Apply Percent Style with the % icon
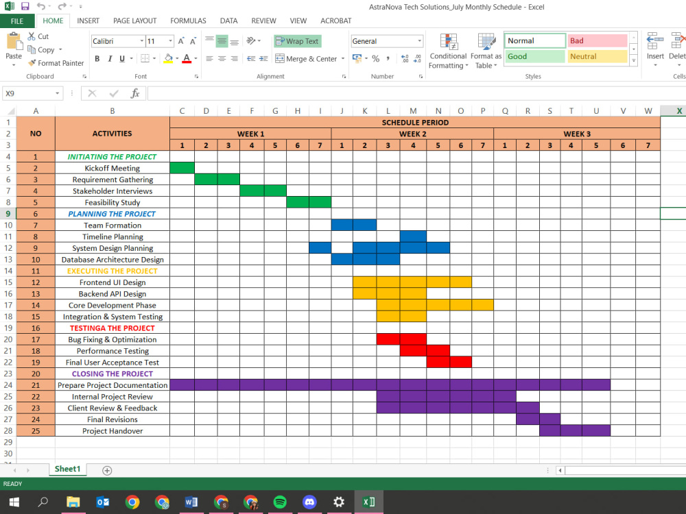Viewport: 686px width, 514px height. click(375, 58)
